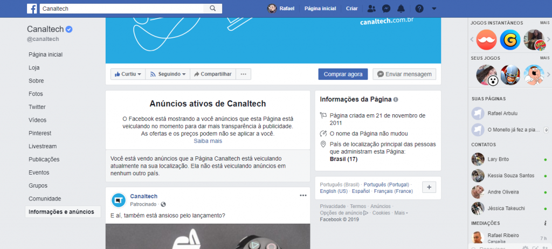Open the Curtiu dropdown

click(x=128, y=74)
